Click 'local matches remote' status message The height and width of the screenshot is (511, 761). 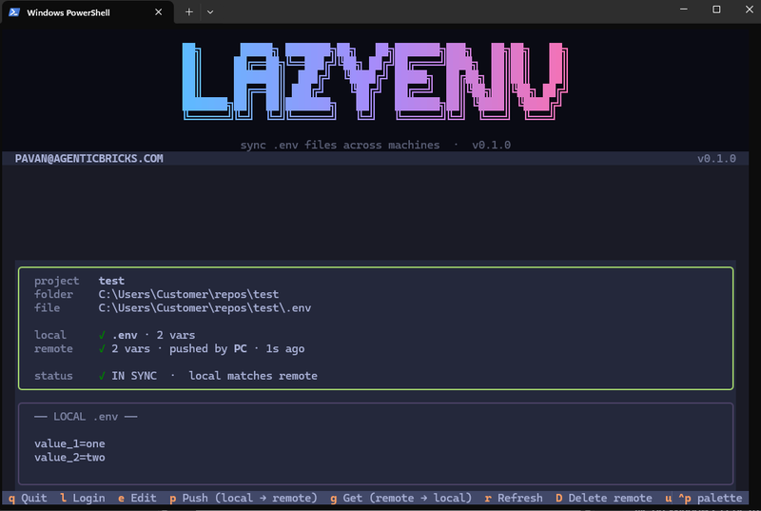click(x=253, y=376)
